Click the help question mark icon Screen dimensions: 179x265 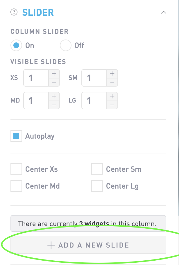[14, 12]
